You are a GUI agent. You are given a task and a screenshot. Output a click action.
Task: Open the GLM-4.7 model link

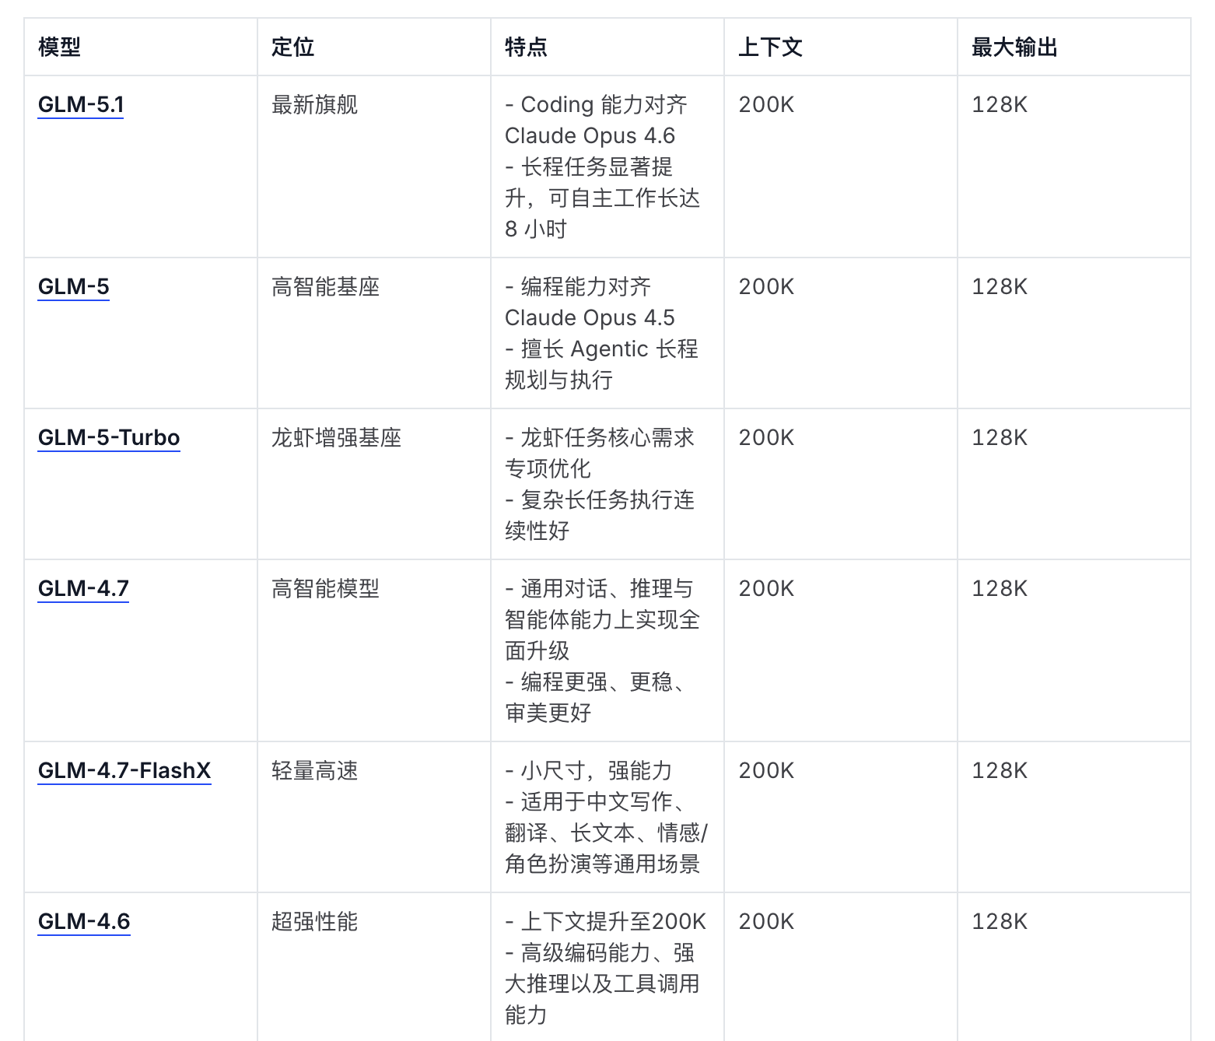pyautogui.click(x=83, y=588)
